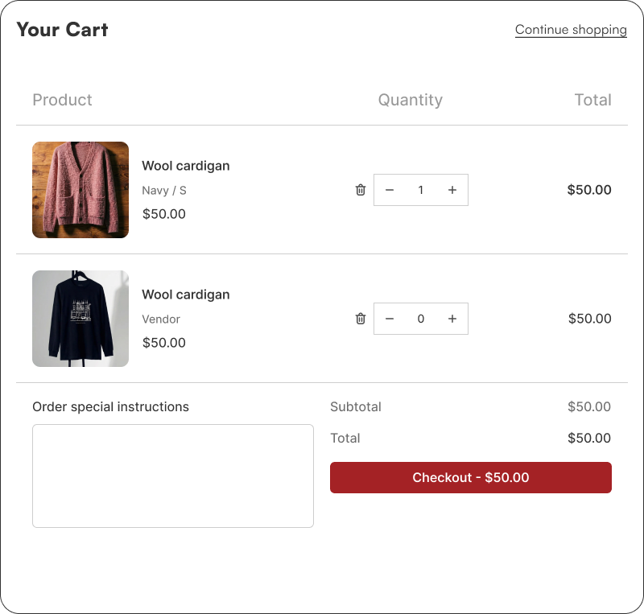
Task: Open the navy long-sleeve shirt thumbnail
Action: coord(80,319)
